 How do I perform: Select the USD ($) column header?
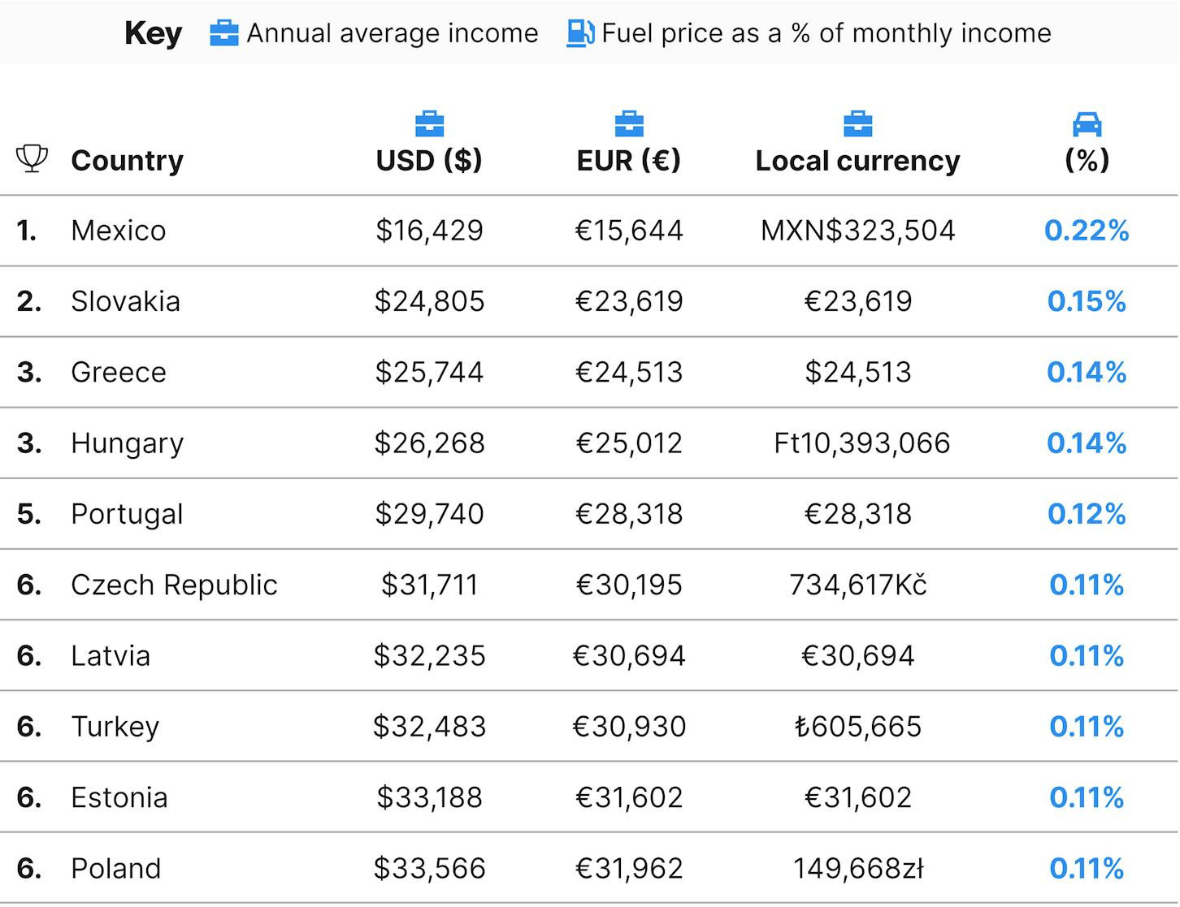pyautogui.click(x=429, y=160)
